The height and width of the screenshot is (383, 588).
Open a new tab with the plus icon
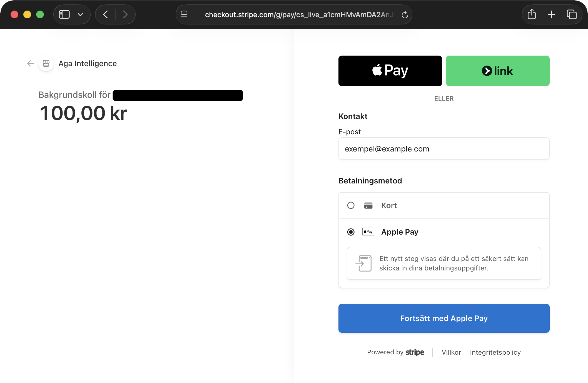[551, 14]
